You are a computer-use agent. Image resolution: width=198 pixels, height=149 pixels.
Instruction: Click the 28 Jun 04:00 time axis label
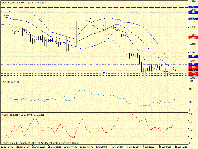pos(70,147)
